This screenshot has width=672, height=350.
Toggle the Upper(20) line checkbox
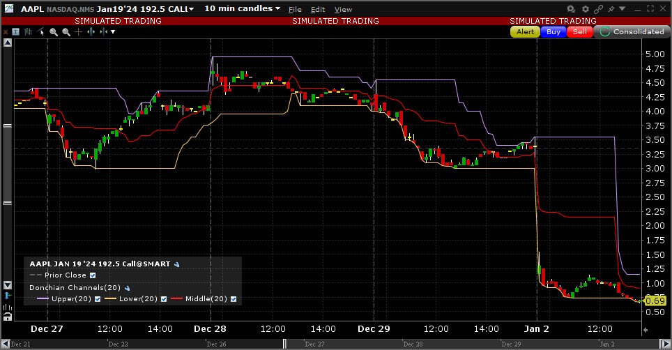(x=98, y=299)
